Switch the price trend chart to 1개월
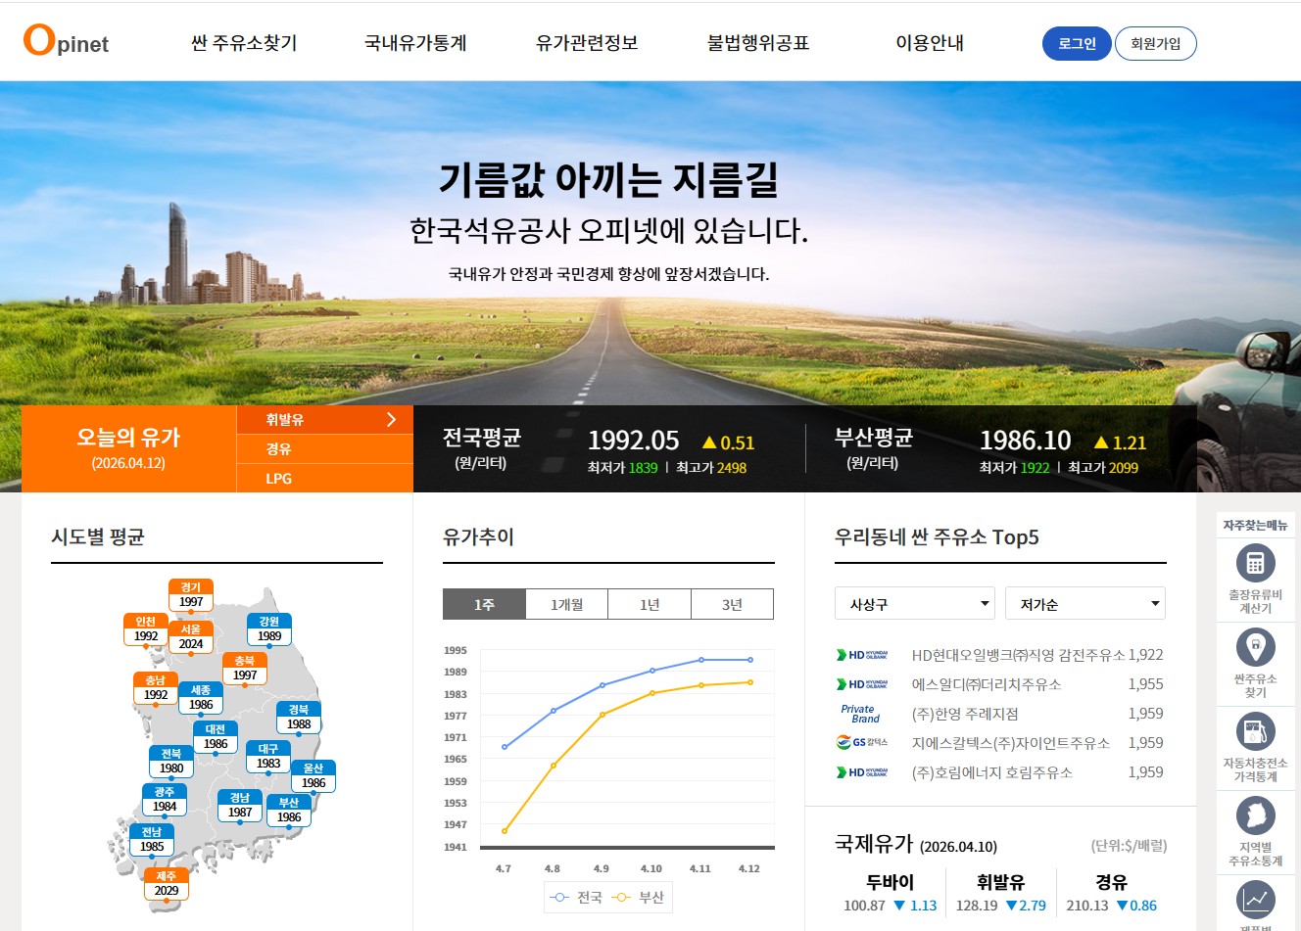 tap(565, 603)
